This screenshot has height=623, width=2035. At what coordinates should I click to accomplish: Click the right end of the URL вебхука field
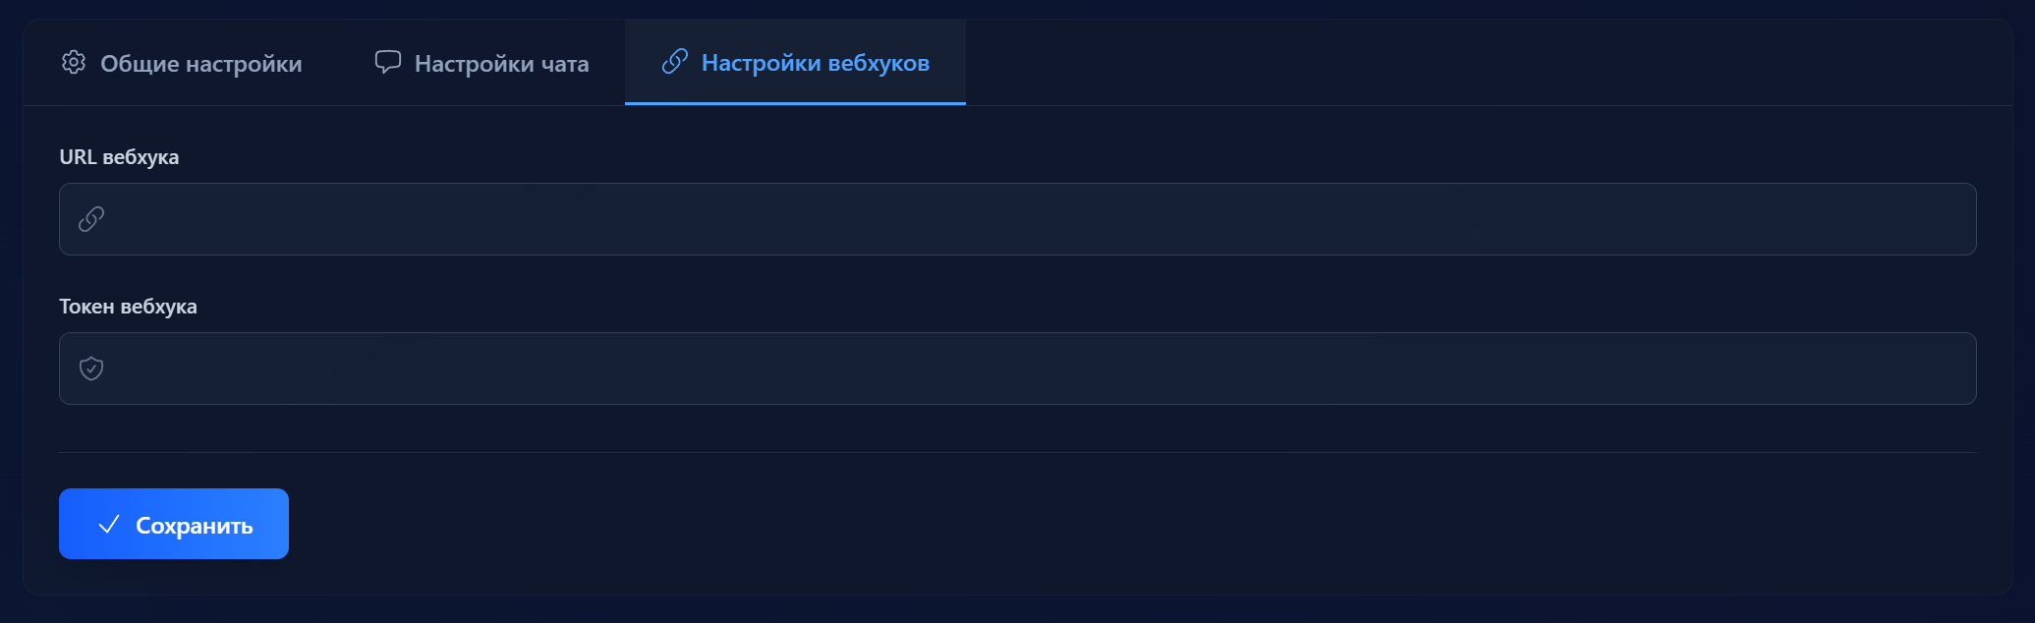click(1946, 219)
